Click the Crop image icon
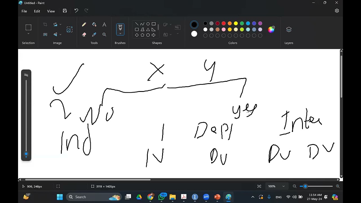The image size is (361, 203). pos(45,25)
